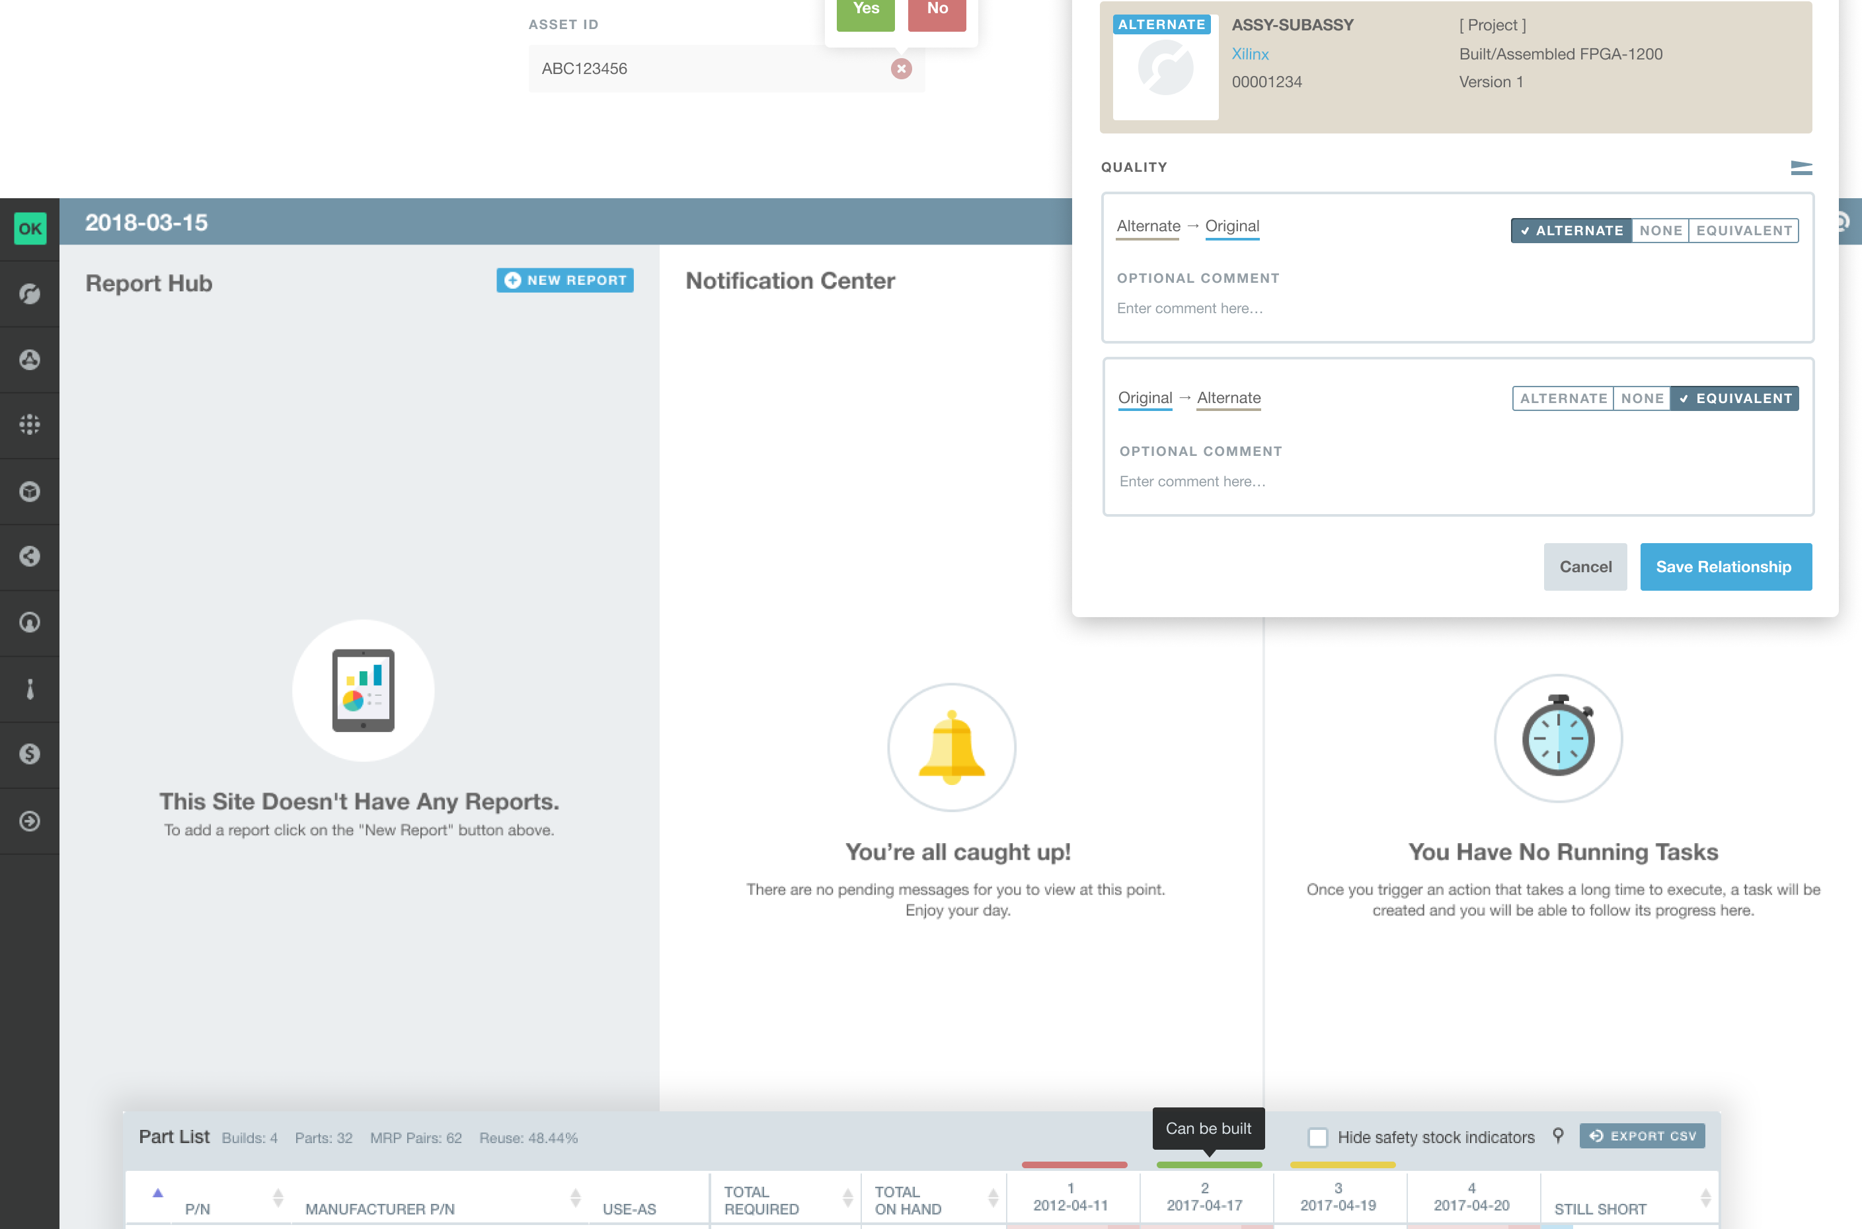Click the Save Relationship button

[x=1725, y=567]
